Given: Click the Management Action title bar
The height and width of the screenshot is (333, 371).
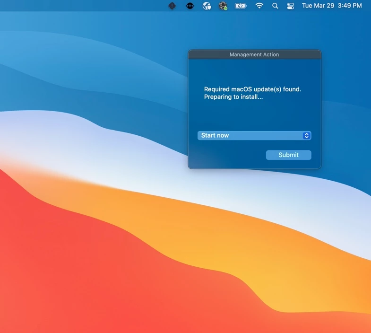Looking at the screenshot, I should coord(255,54).
